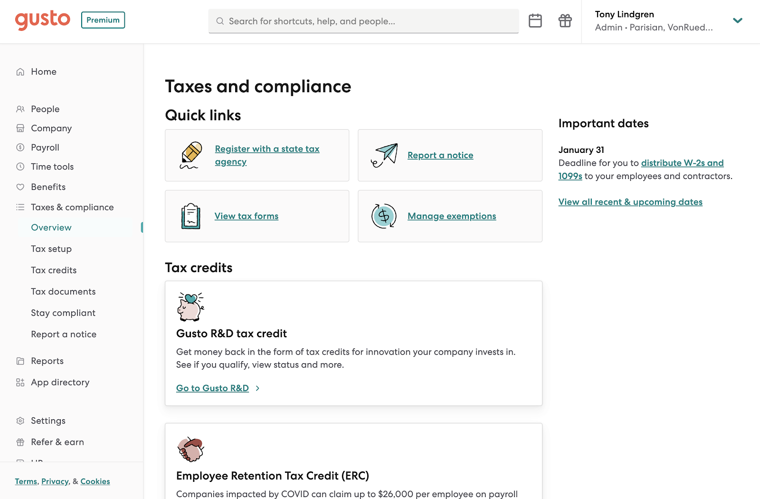
Task: Click View tax forms link
Action: [247, 216]
